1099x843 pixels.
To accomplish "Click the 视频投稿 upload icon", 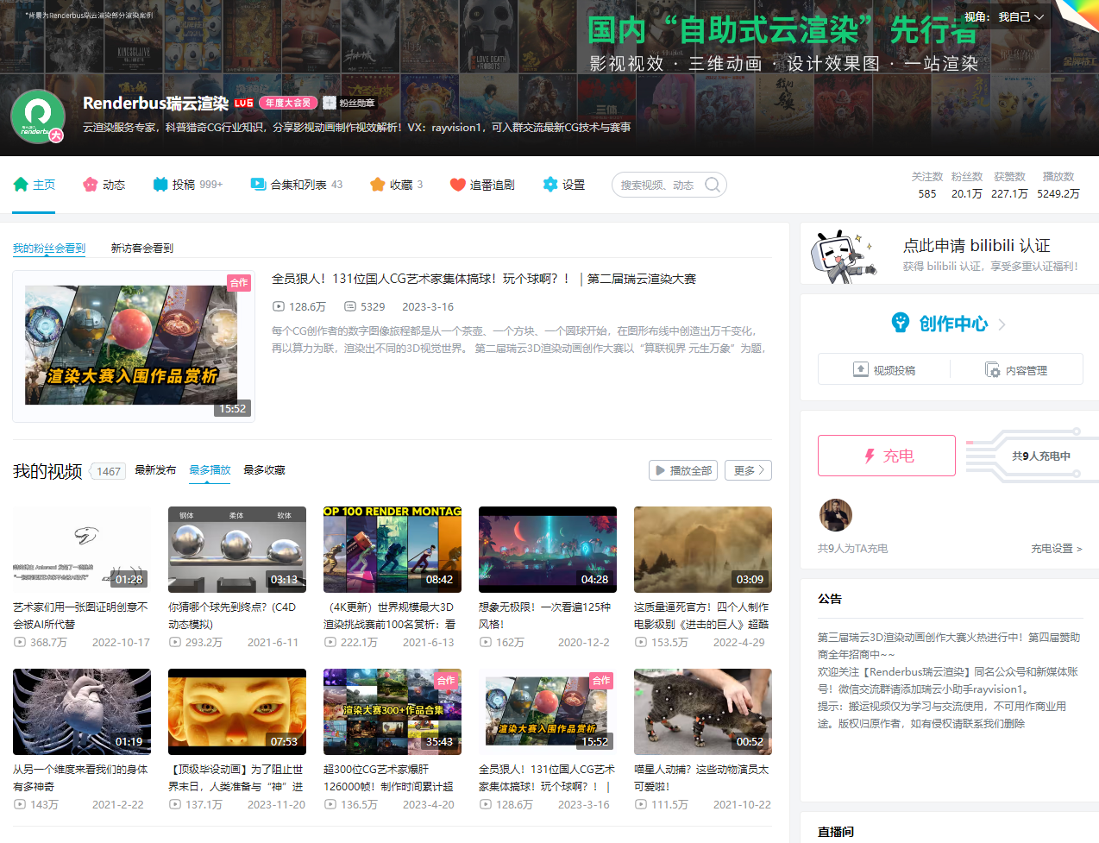I will click(861, 368).
